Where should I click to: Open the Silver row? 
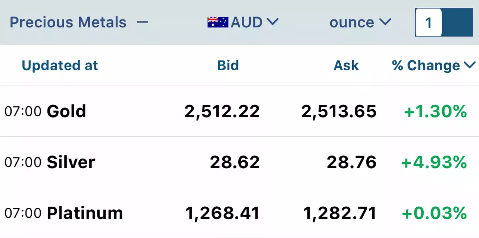tap(239, 162)
